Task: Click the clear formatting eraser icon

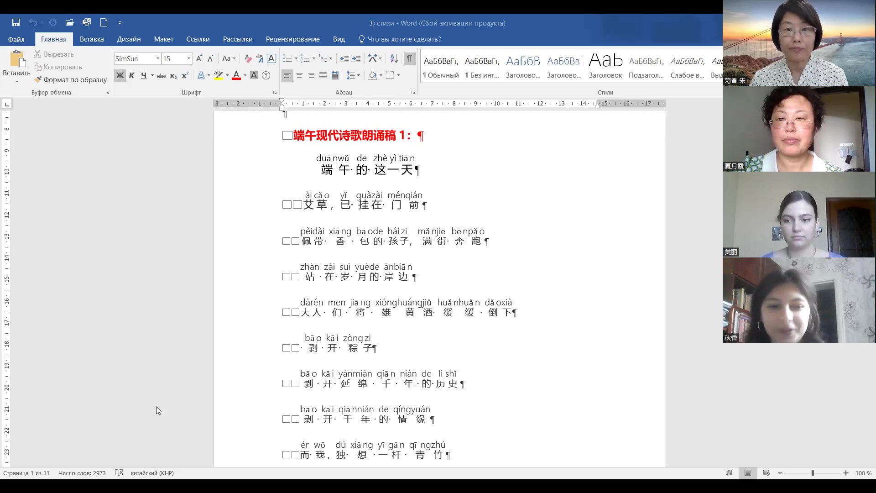Action: 248,58
